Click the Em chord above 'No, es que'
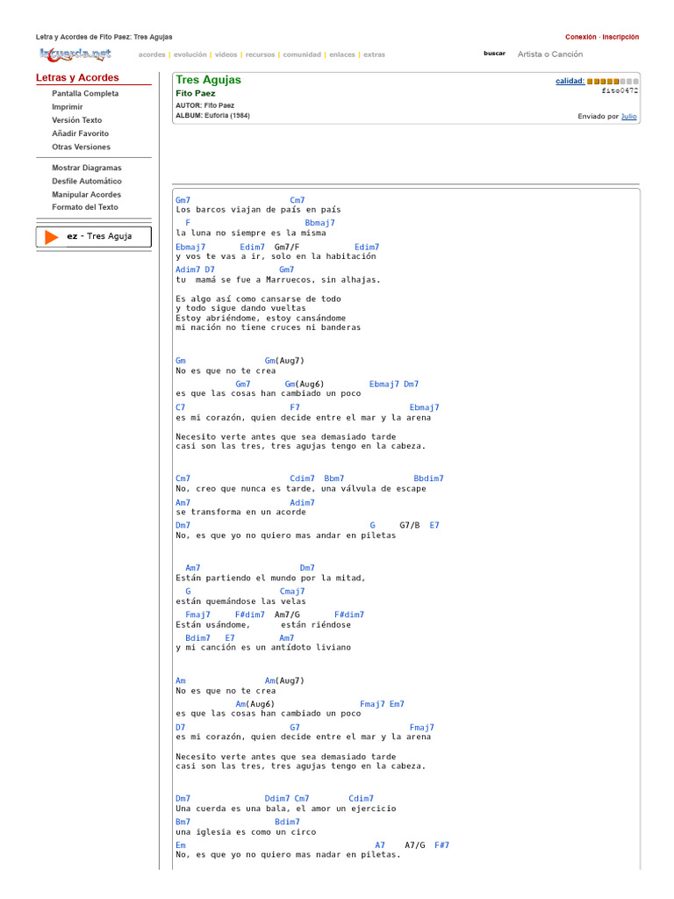 [x=181, y=845]
